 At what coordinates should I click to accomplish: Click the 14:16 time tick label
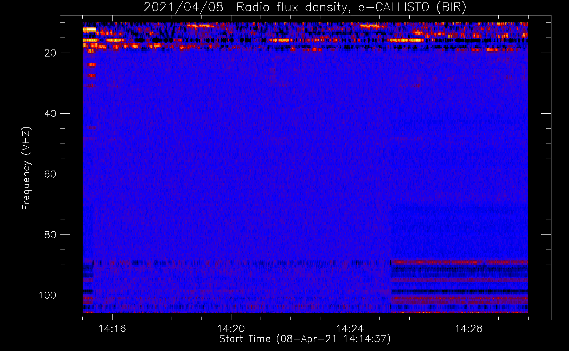(112, 329)
